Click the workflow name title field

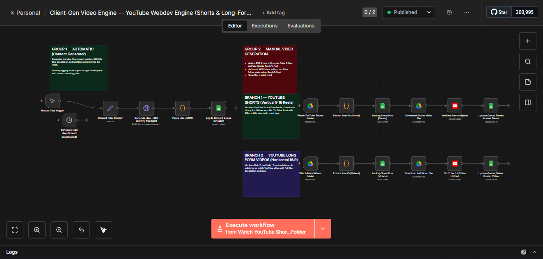point(151,13)
